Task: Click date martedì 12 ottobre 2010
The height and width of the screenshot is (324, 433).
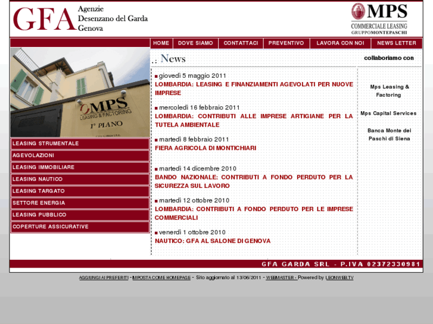Action: [x=194, y=200]
